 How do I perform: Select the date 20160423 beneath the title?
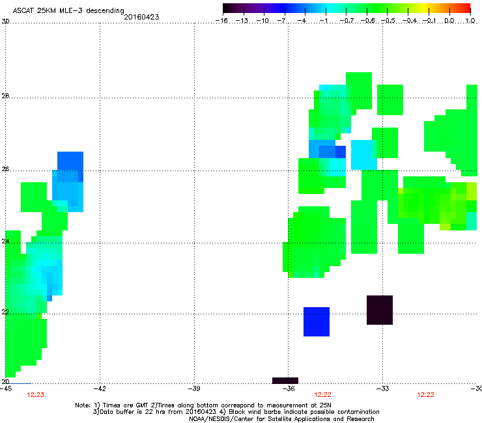(141, 17)
